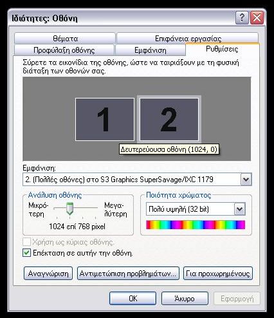Open the Επιφάνεια εργασίας tab

point(188,39)
